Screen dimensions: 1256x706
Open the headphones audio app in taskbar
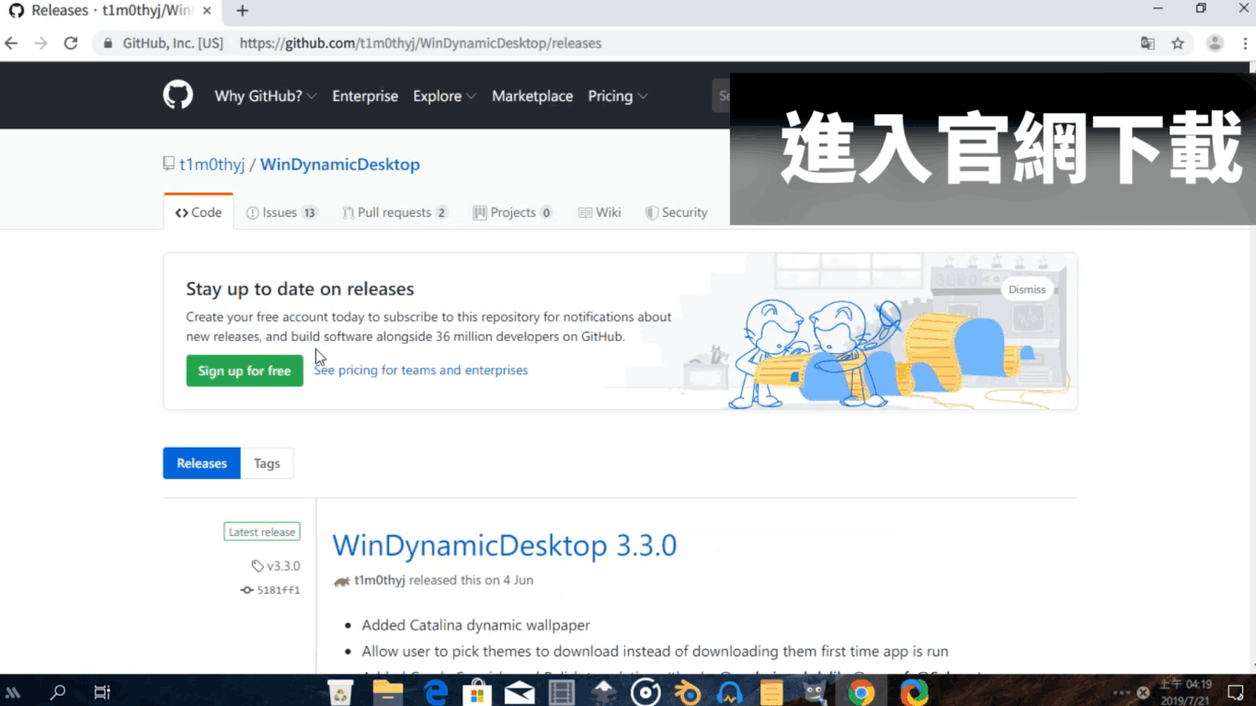pos(729,692)
